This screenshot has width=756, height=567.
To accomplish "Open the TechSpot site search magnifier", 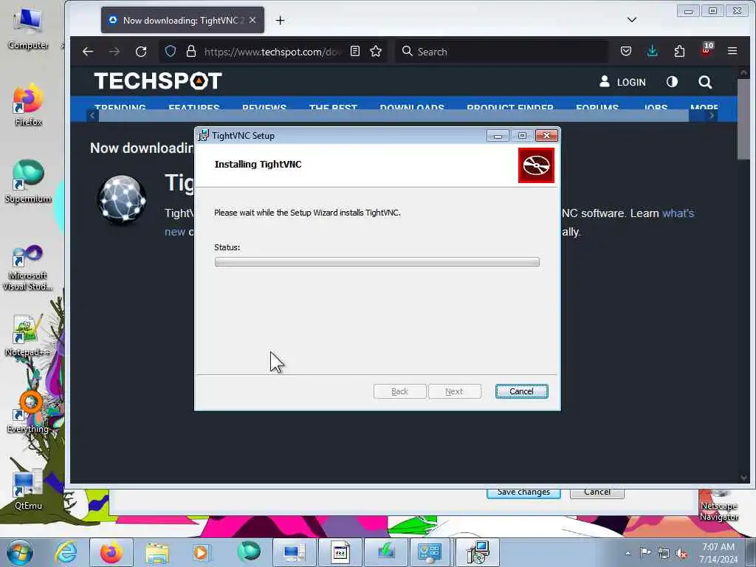I will (705, 82).
